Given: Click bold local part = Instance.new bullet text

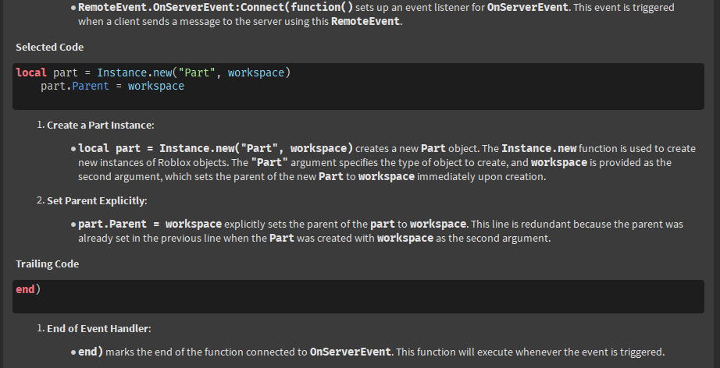Looking at the screenshot, I should coord(216,148).
